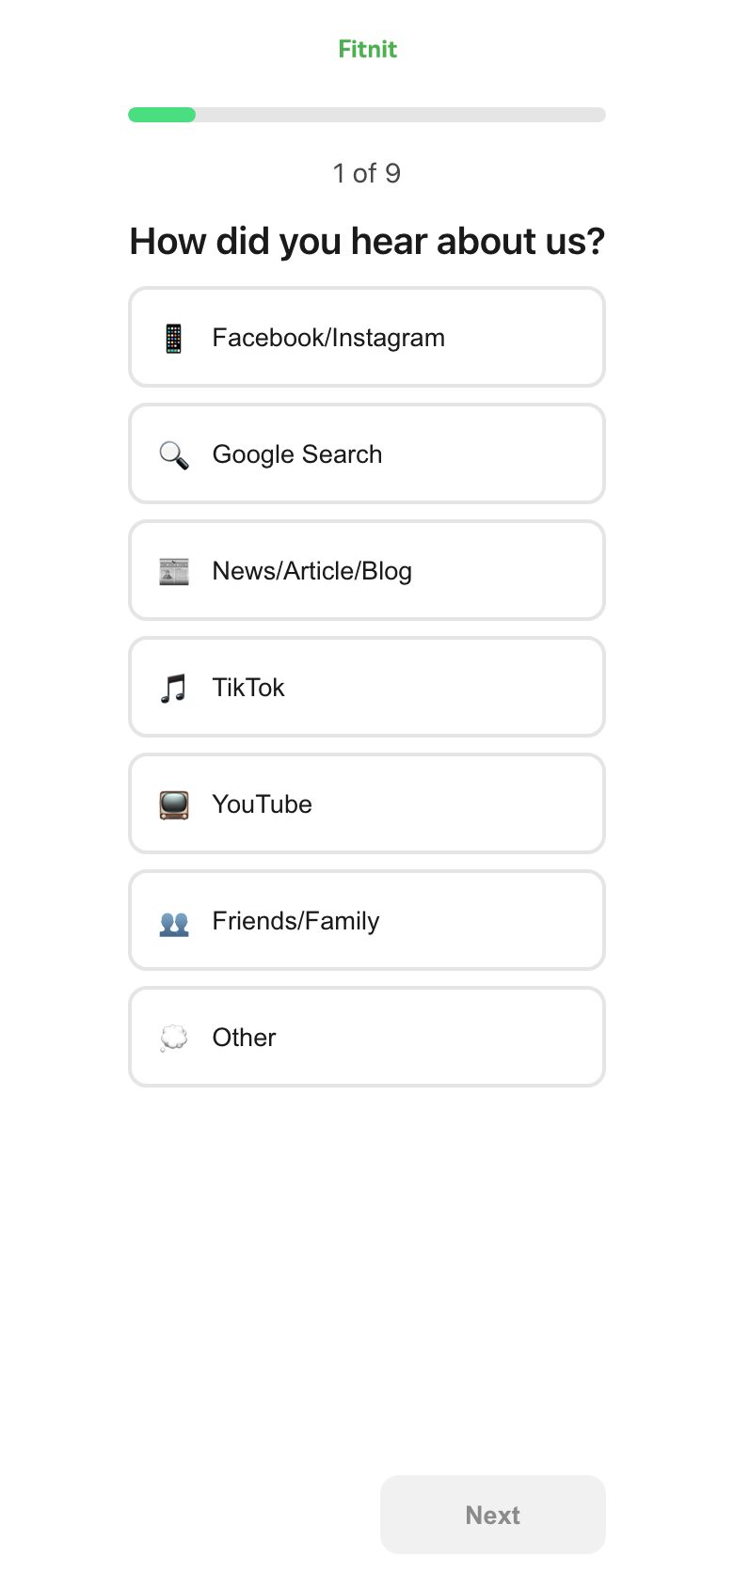Image resolution: width=734 pixels, height=1588 pixels.
Task: Click the two-people silhouette icon
Action: [x=174, y=923]
